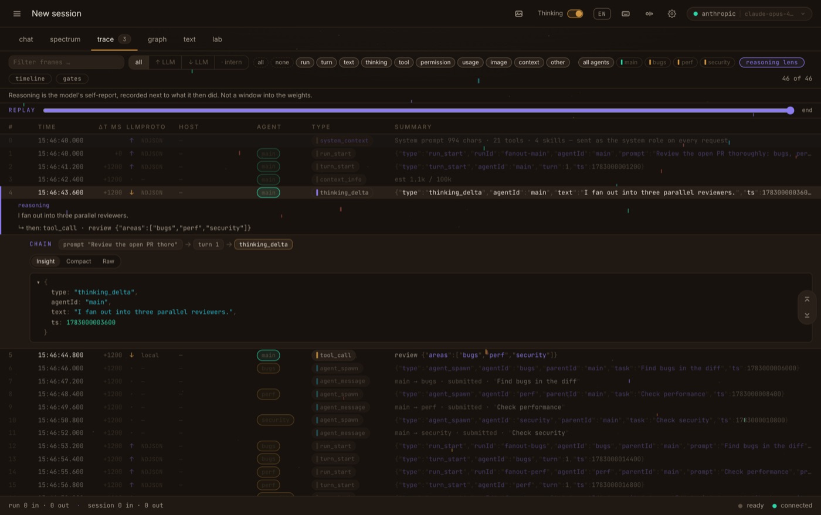Open the gates view chip
Screen dimensions: 821x515
coord(72,79)
